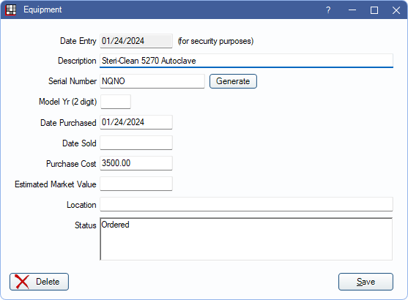Image resolution: width=408 pixels, height=300 pixels.
Task: Close the Equipment dialog
Action: click(x=396, y=10)
